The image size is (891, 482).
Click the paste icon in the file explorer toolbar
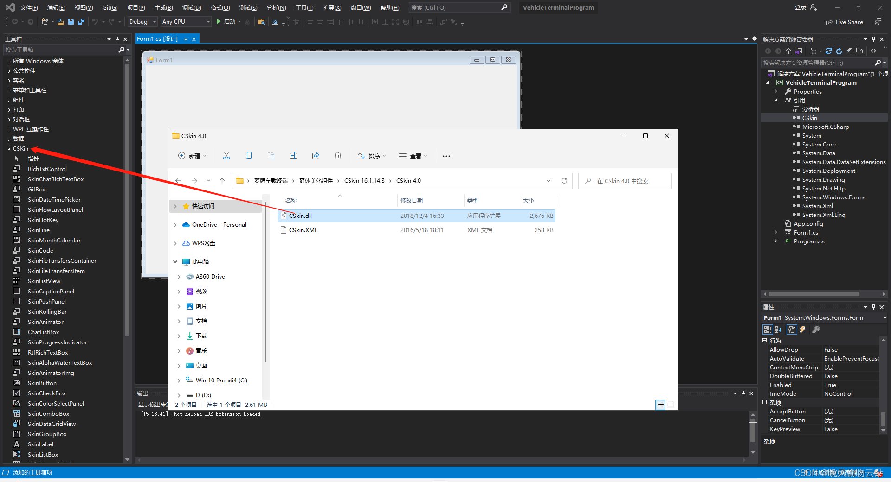point(271,156)
